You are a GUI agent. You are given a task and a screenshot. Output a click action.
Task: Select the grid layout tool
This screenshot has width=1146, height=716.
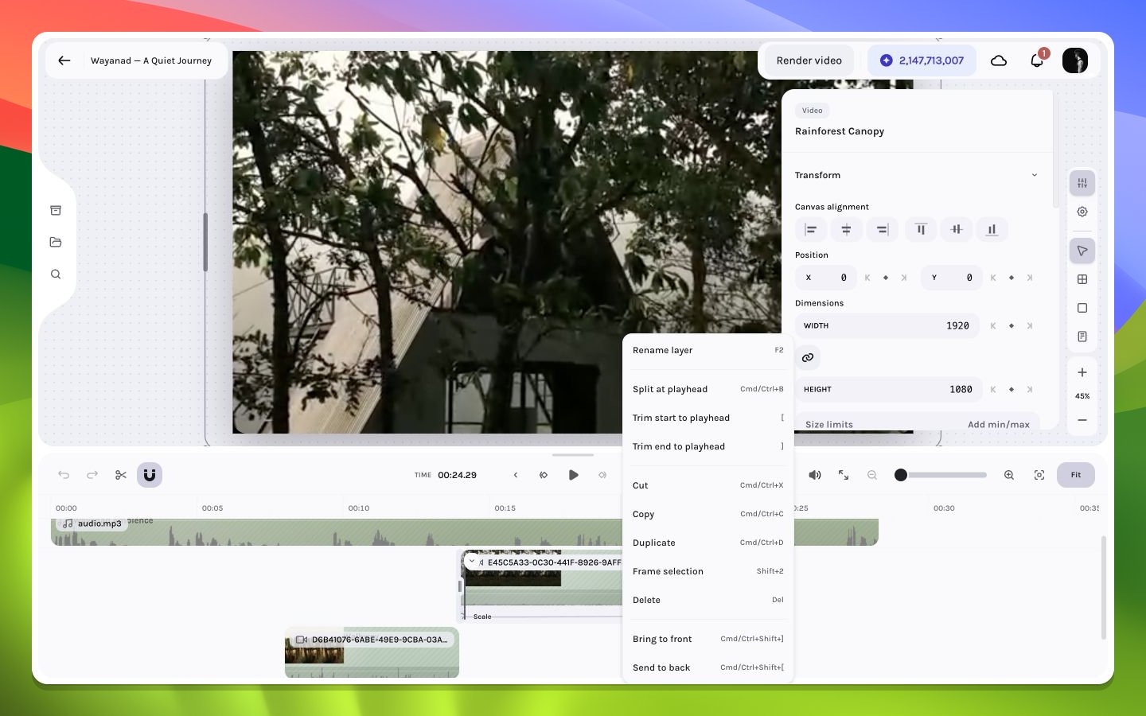click(x=1082, y=280)
